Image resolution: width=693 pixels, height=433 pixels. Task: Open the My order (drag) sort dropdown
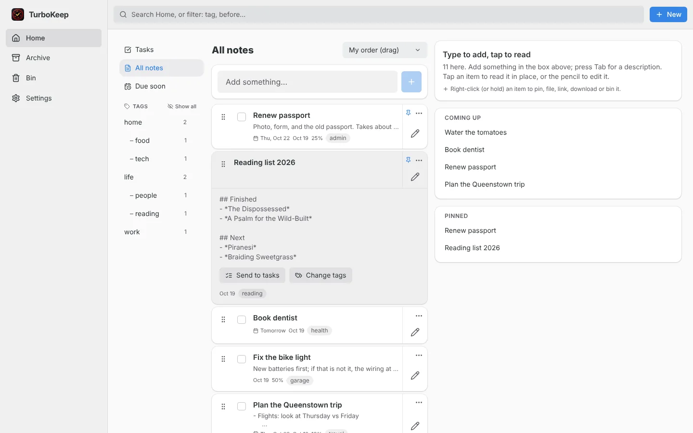click(385, 50)
